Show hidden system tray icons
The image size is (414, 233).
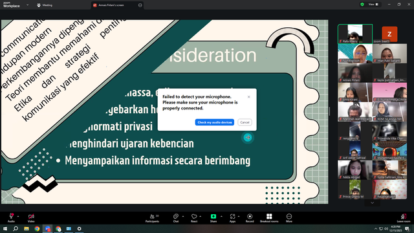[x=376, y=228]
